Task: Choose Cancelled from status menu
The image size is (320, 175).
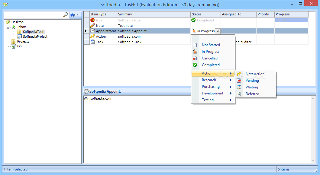Action: click(210, 58)
